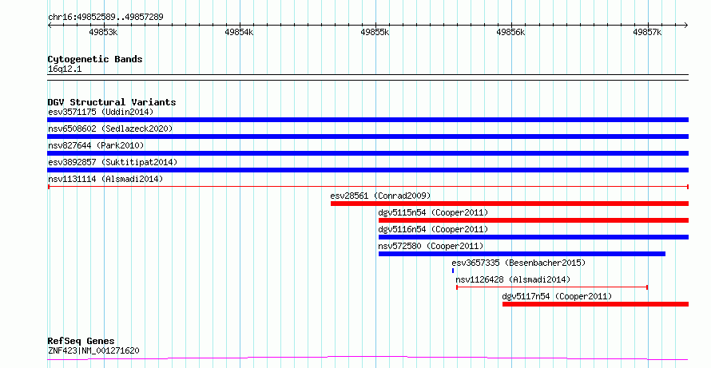711x368 pixels.
Task: Open nsv1126428 (Alsmadi2014) variant label
Action: (513, 279)
